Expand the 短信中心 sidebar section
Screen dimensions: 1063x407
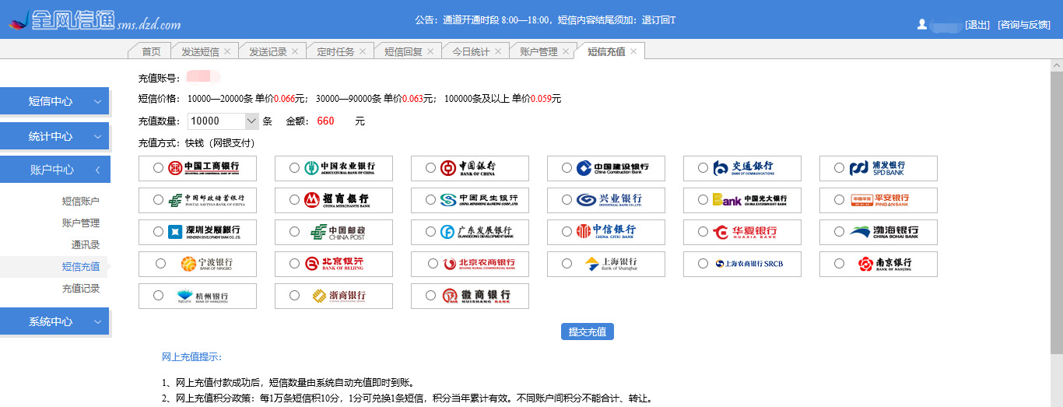tap(54, 101)
